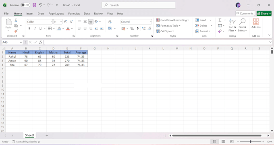Click Insert cells button
274x145 pixels.
coord(201,20)
